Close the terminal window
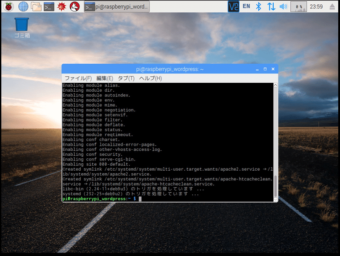The image size is (340, 256). (273, 69)
